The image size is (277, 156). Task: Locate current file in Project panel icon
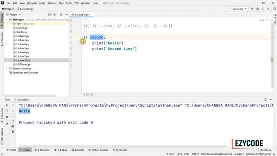49,14
